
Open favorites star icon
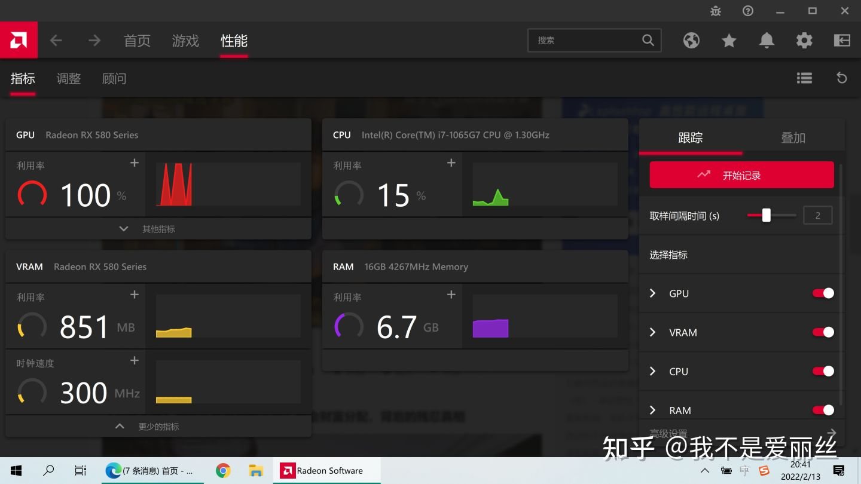coord(729,41)
